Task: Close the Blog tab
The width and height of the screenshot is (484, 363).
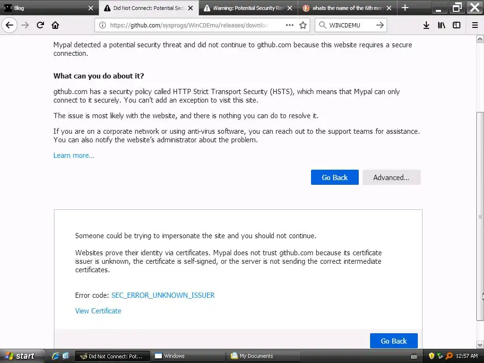Action: point(90,8)
